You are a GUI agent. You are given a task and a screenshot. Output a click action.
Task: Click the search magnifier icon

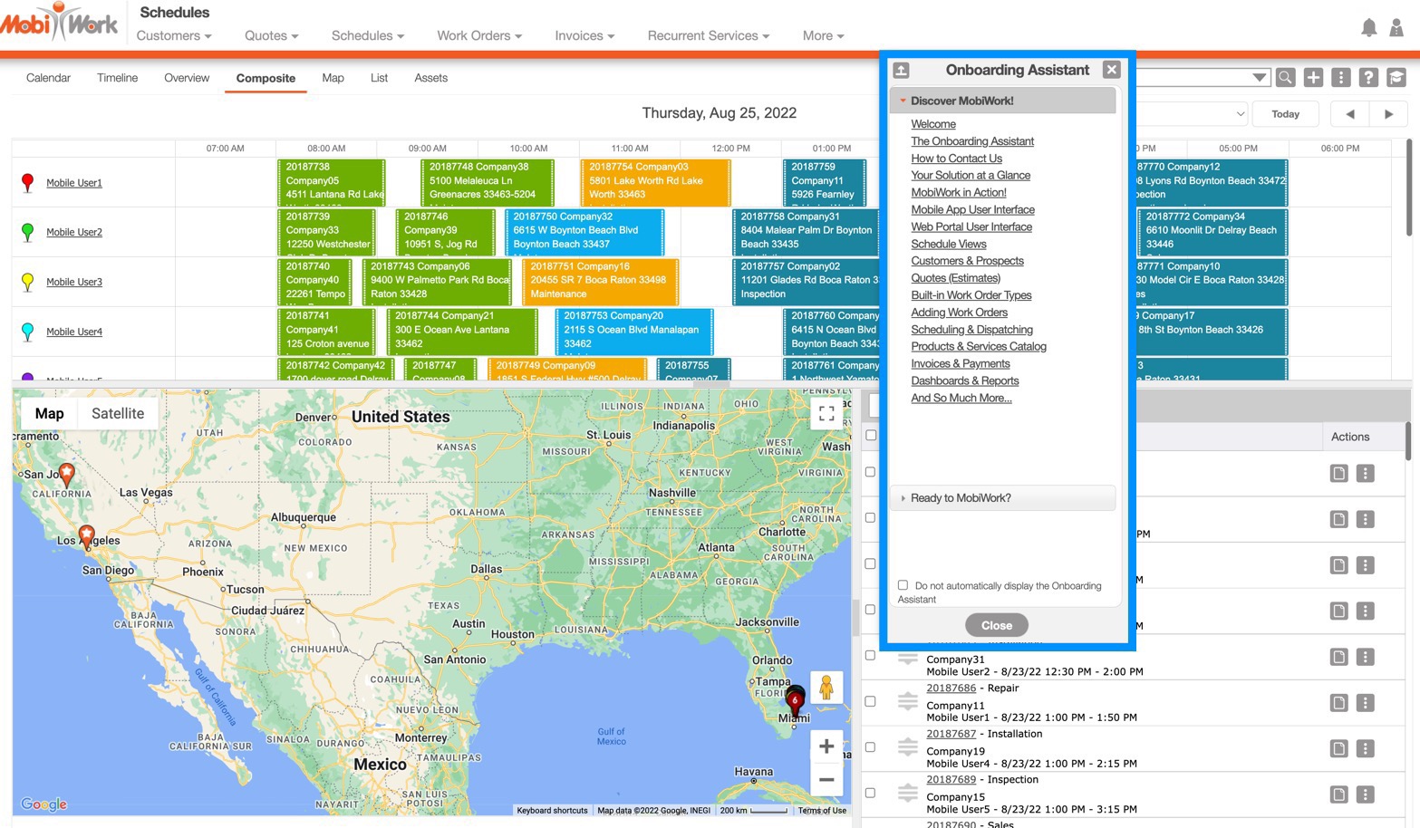tap(1285, 78)
